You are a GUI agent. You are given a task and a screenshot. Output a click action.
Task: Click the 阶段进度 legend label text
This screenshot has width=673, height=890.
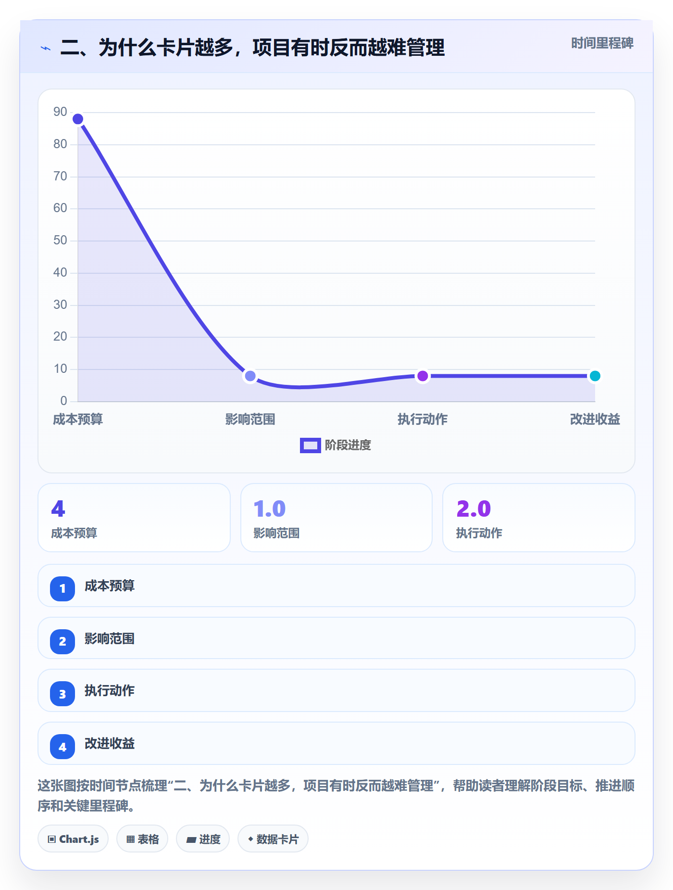point(348,445)
